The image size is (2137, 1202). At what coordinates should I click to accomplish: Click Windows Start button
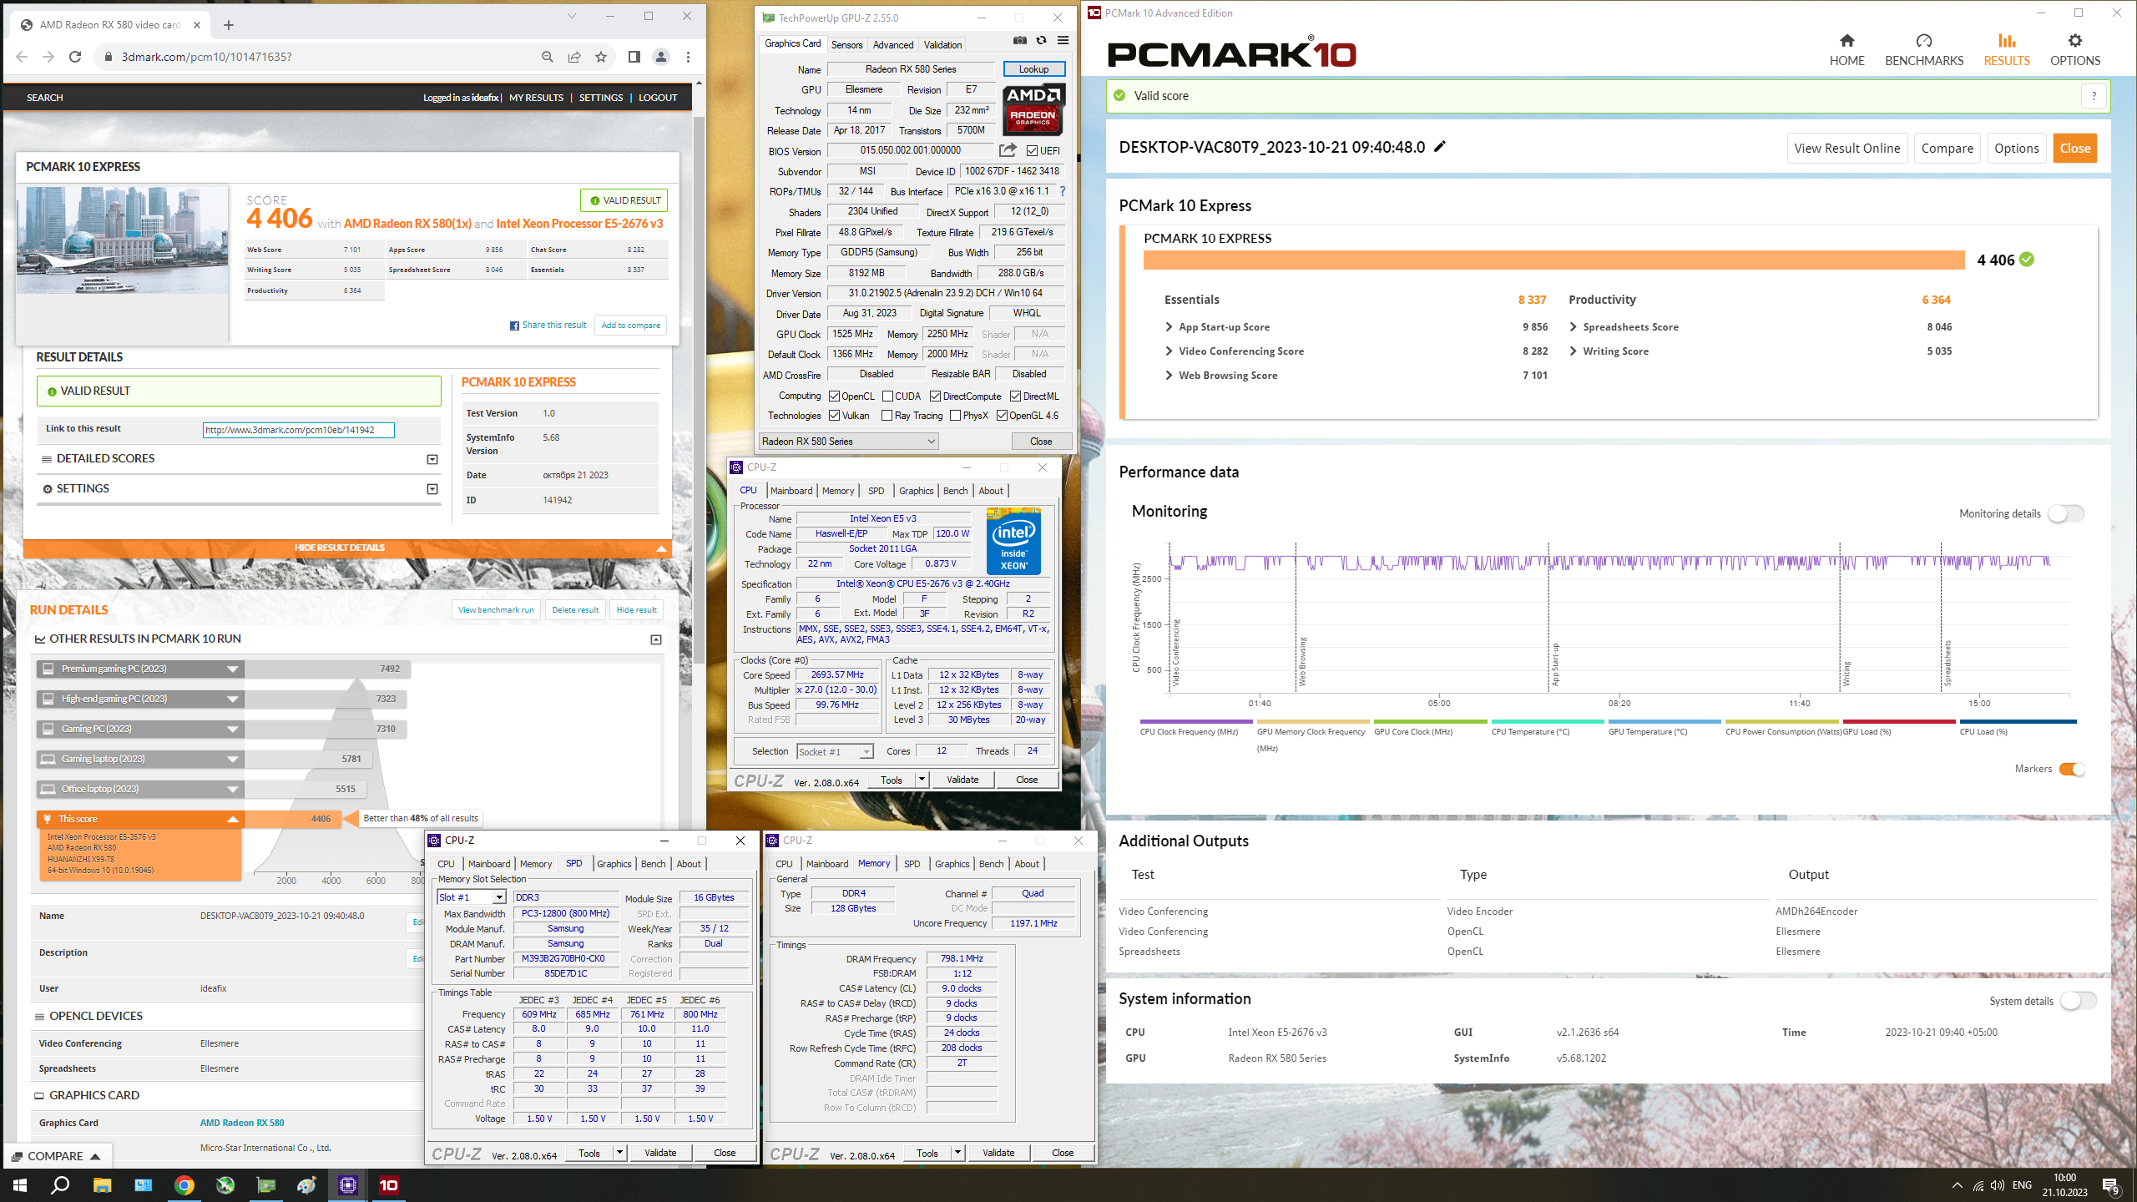20,1184
